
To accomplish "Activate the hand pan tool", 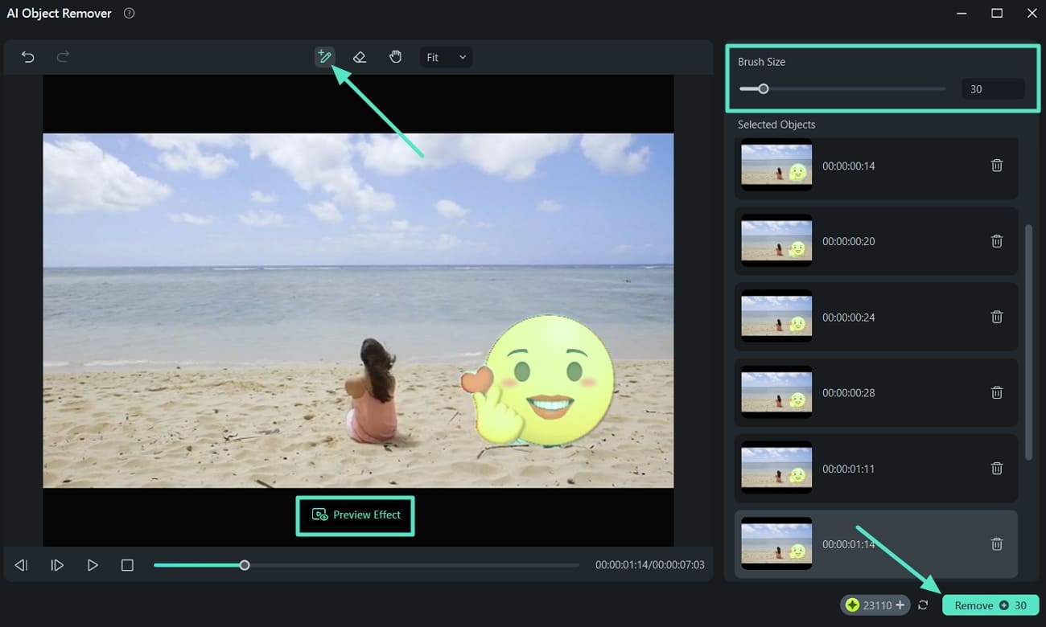I will tap(395, 57).
